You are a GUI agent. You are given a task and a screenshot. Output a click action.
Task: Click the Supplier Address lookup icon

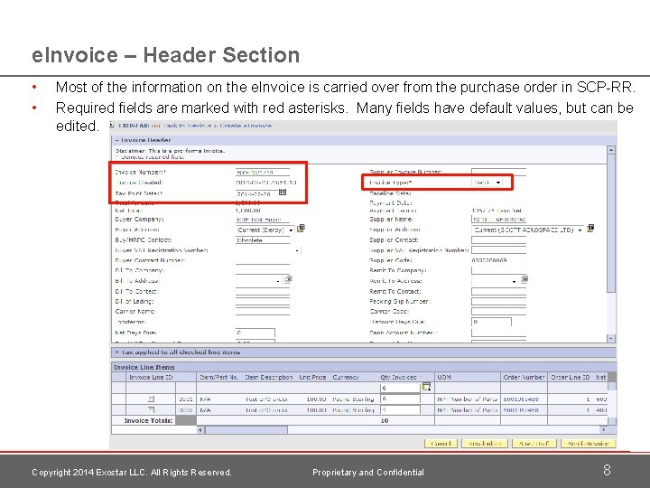pos(590,229)
